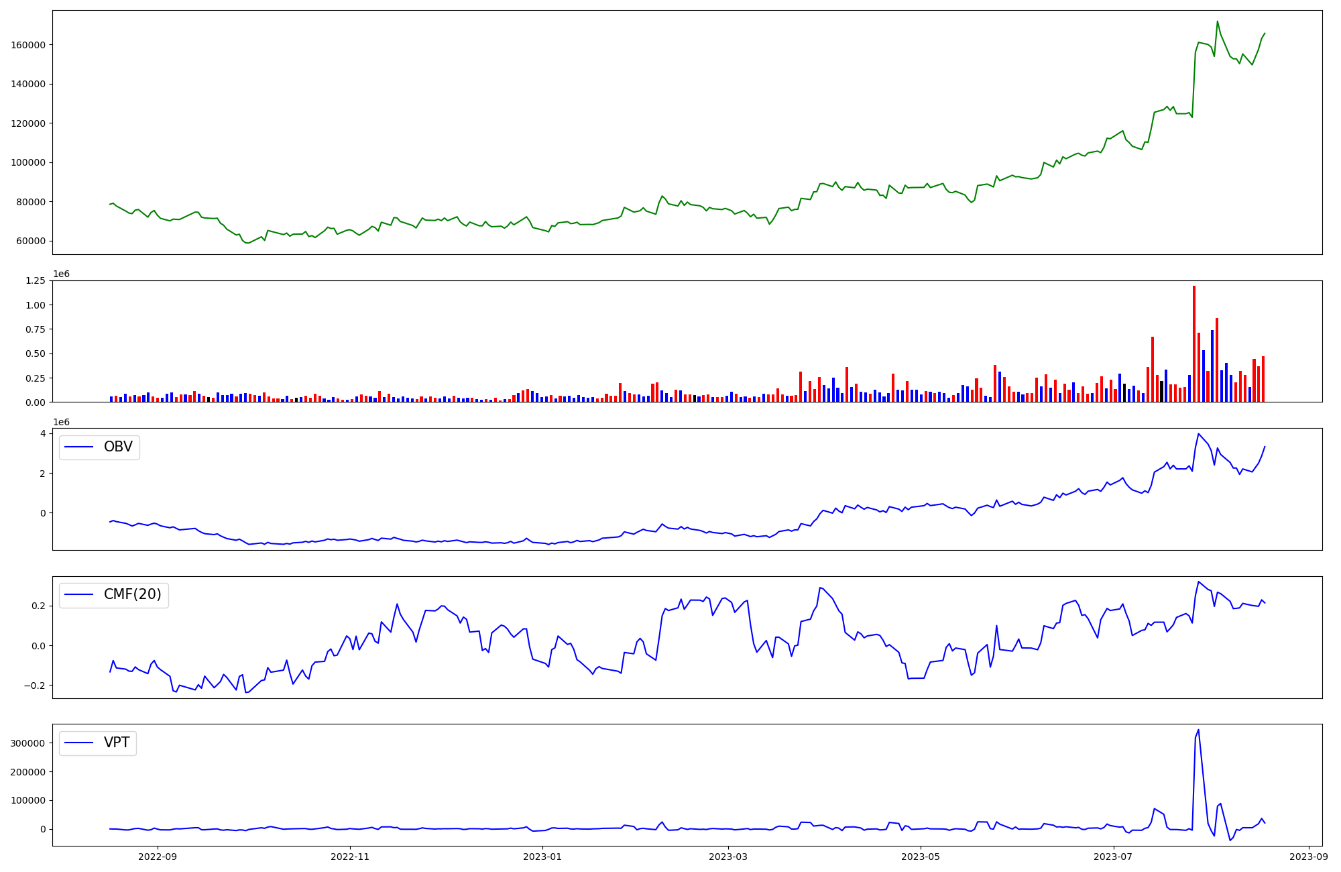Click the 4 tick on OBV axis
Screen dimensions: 1341x872
pyautogui.click(x=43, y=433)
